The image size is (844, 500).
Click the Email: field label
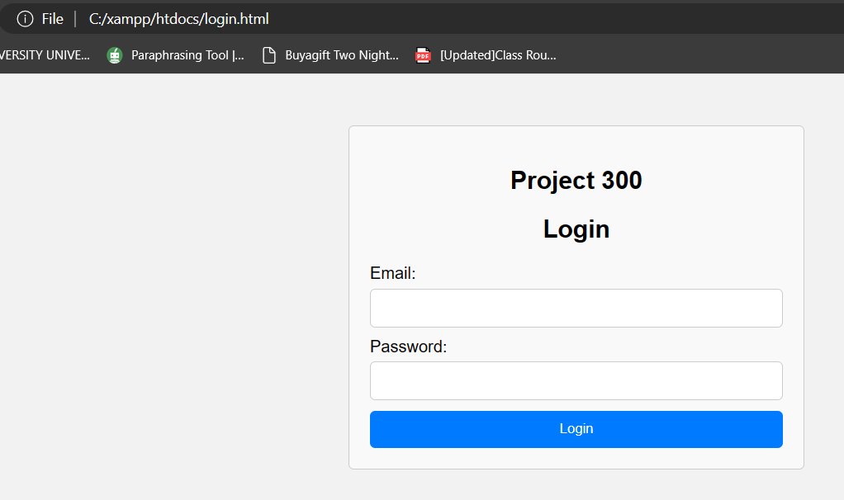(x=392, y=273)
